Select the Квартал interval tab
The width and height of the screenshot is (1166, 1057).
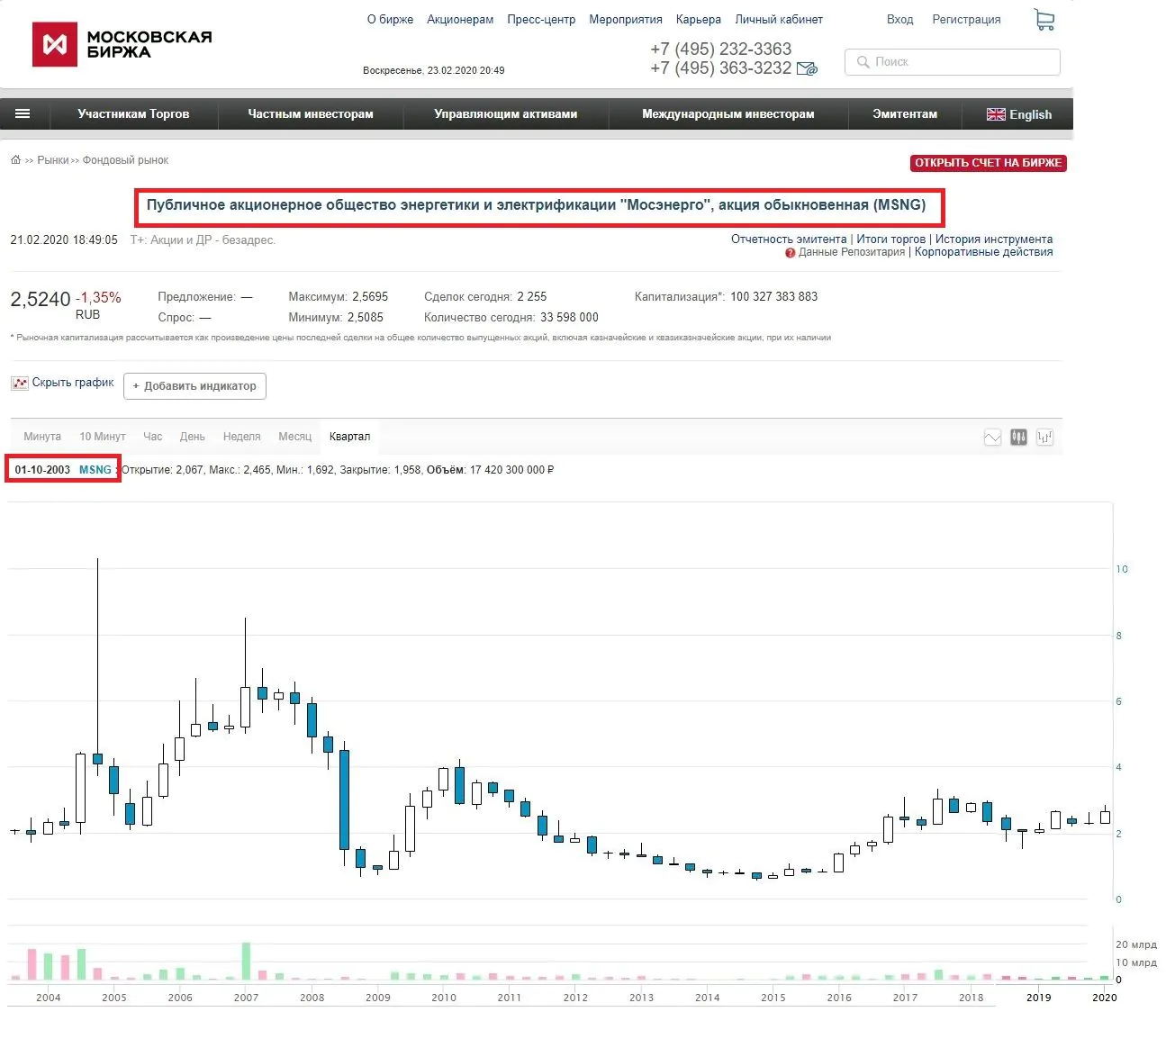click(349, 437)
